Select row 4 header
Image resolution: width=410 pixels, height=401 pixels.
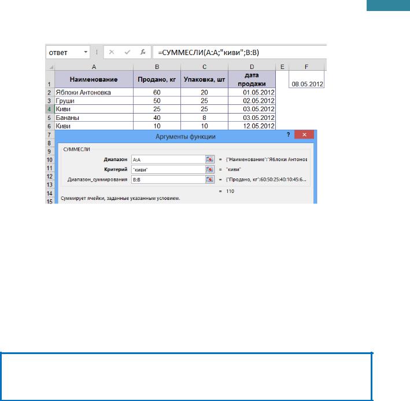click(49, 109)
